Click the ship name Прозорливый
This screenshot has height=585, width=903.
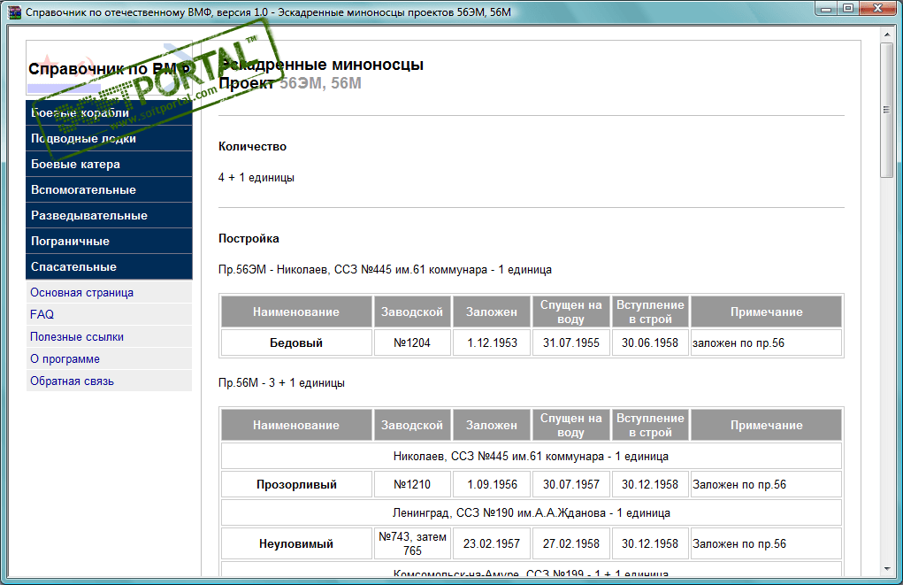(296, 485)
